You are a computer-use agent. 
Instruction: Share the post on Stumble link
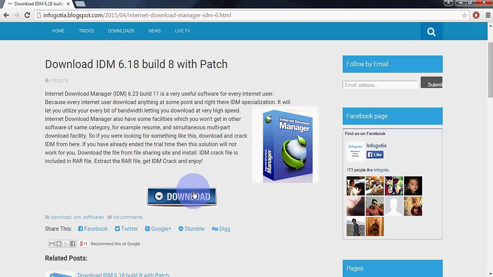(x=191, y=229)
